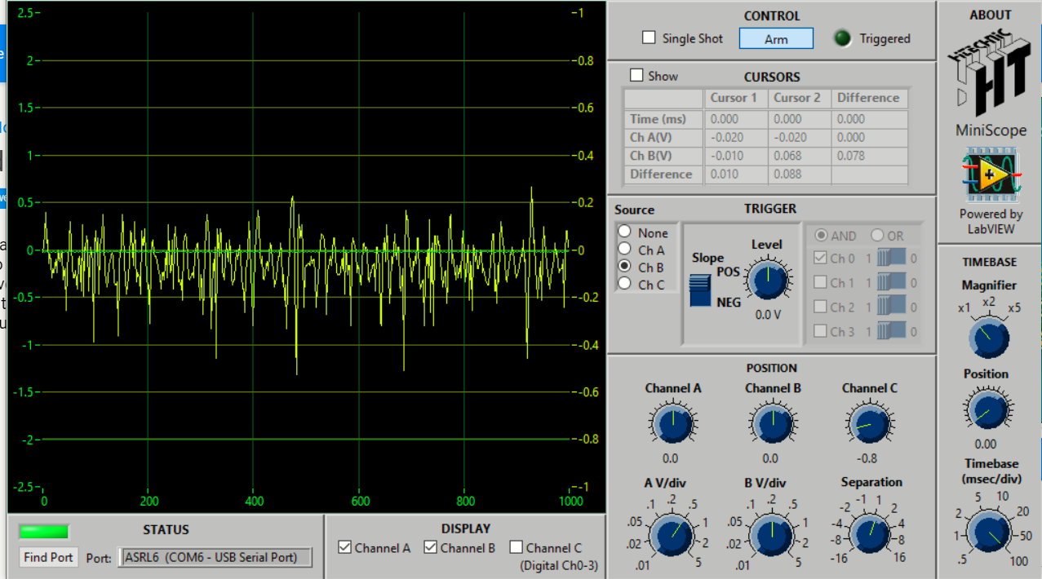The image size is (1042, 579).
Task: Toggle the Single Shot checkbox
Action: [x=650, y=38]
